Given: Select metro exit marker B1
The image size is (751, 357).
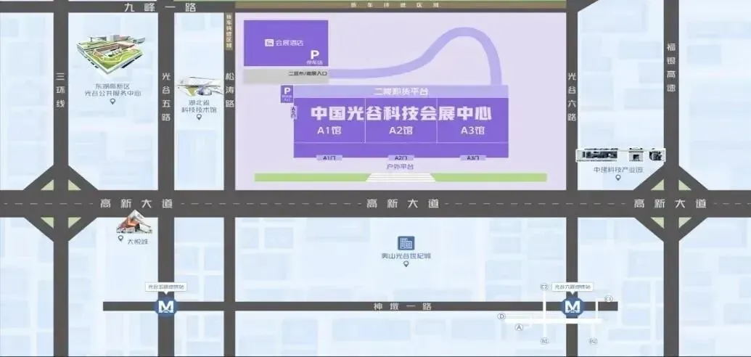Looking at the screenshot, I should pyautogui.click(x=544, y=341).
